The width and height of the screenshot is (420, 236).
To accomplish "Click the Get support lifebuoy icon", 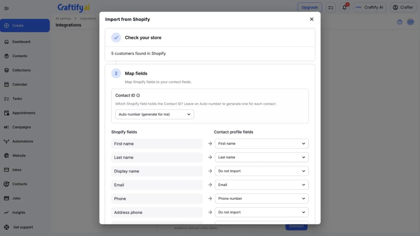I will pos(7,227).
